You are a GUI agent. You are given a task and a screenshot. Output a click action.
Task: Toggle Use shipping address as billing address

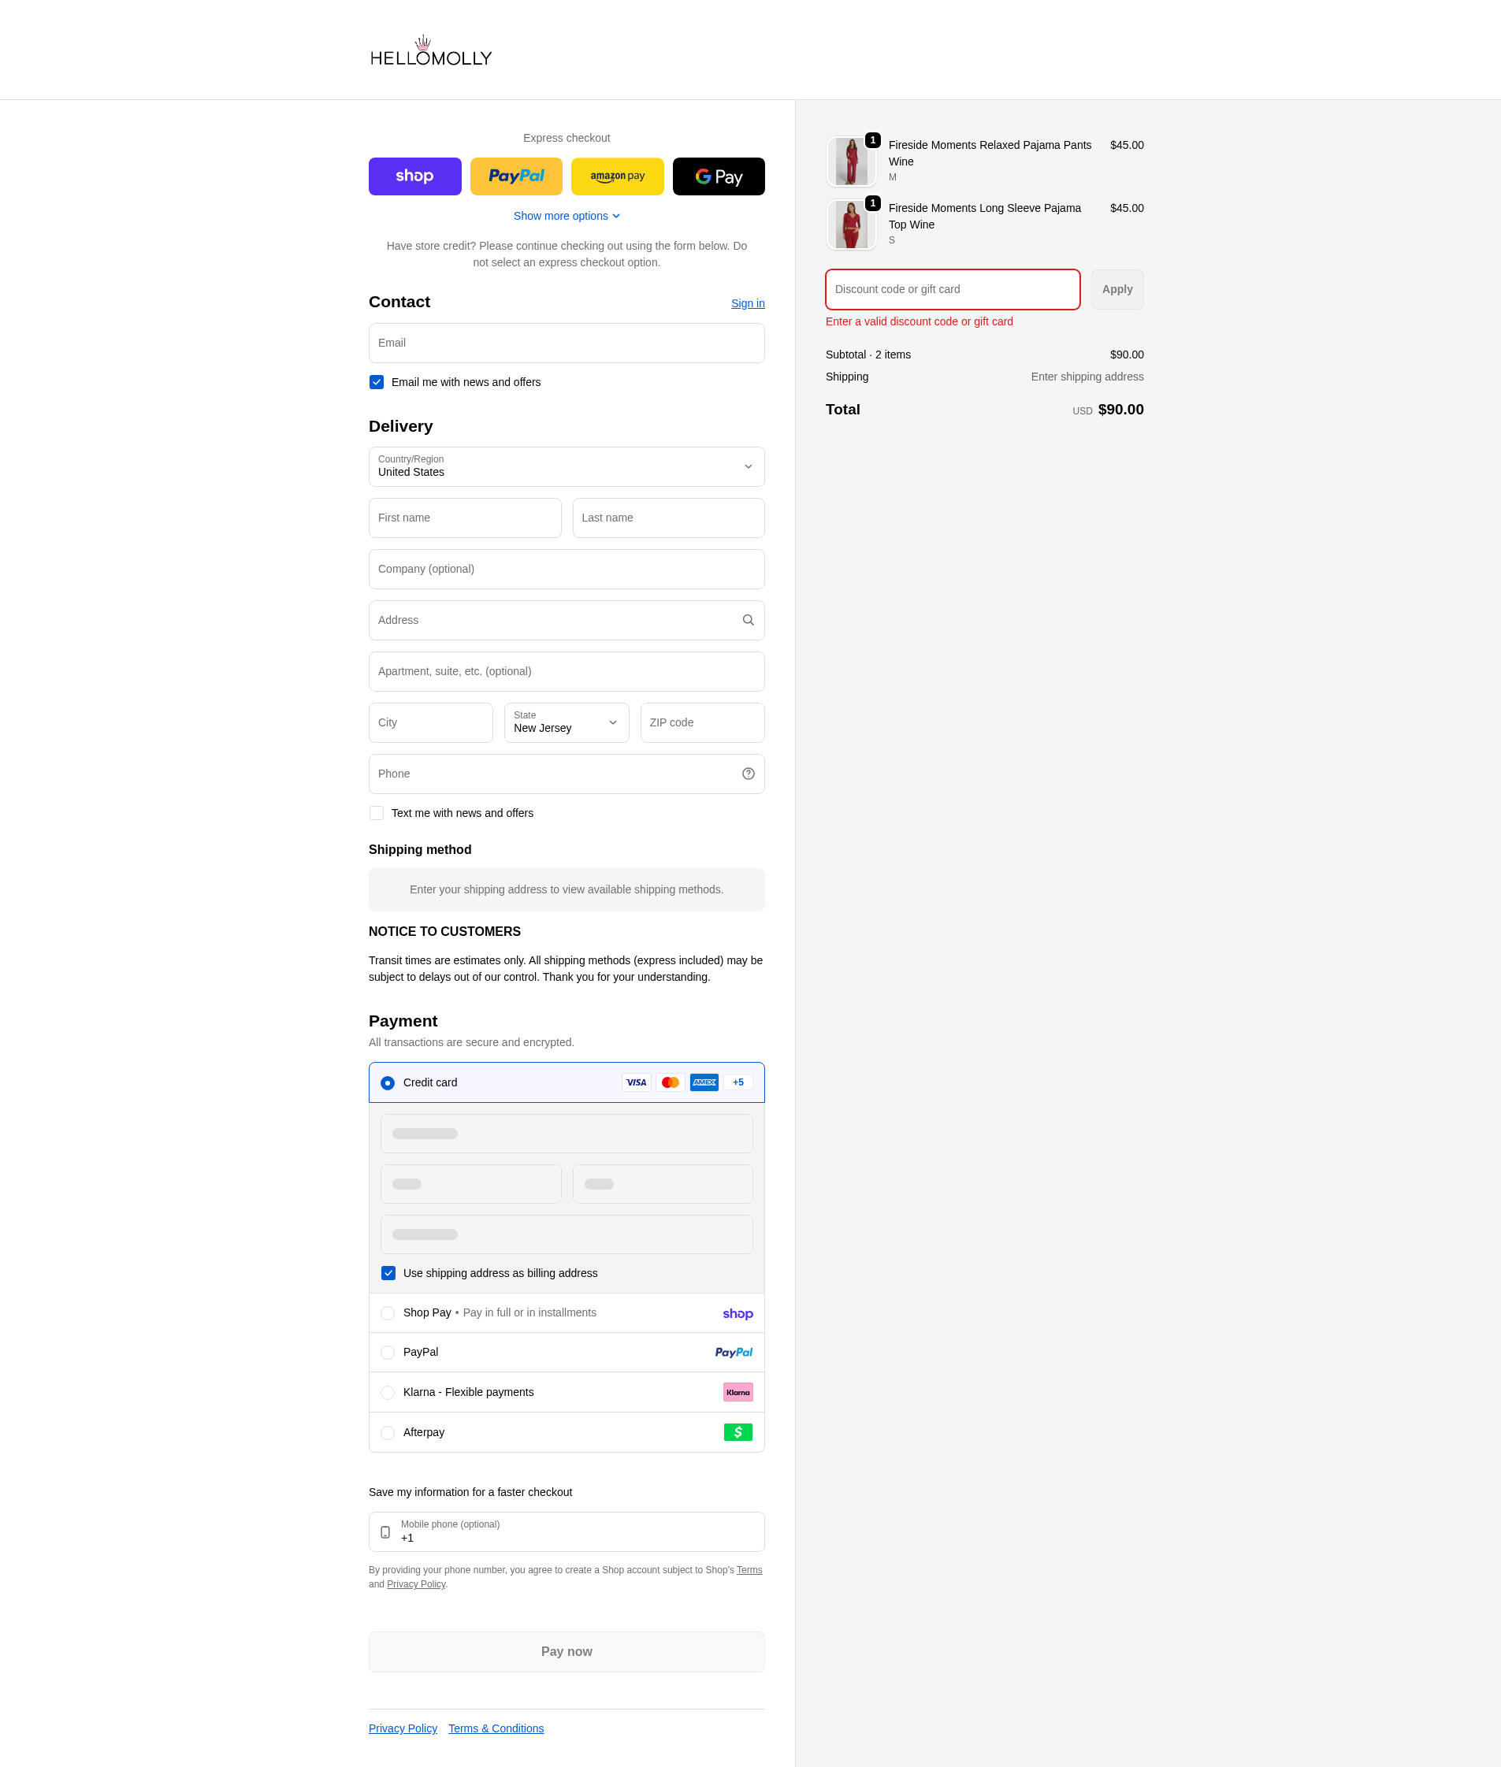point(388,1273)
